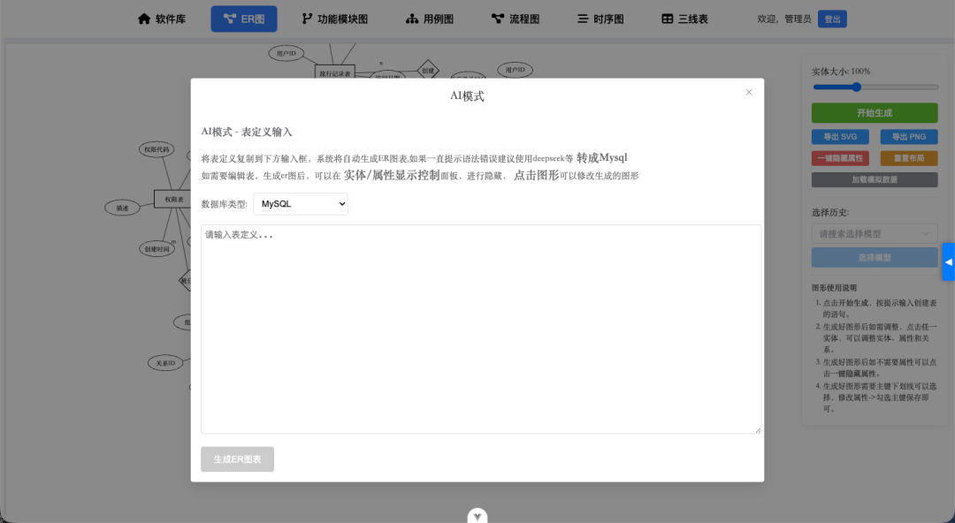Image resolution: width=955 pixels, height=523 pixels.
Task: Toggle 一键隐藏属性 to hide attributes
Action: click(840, 158)
